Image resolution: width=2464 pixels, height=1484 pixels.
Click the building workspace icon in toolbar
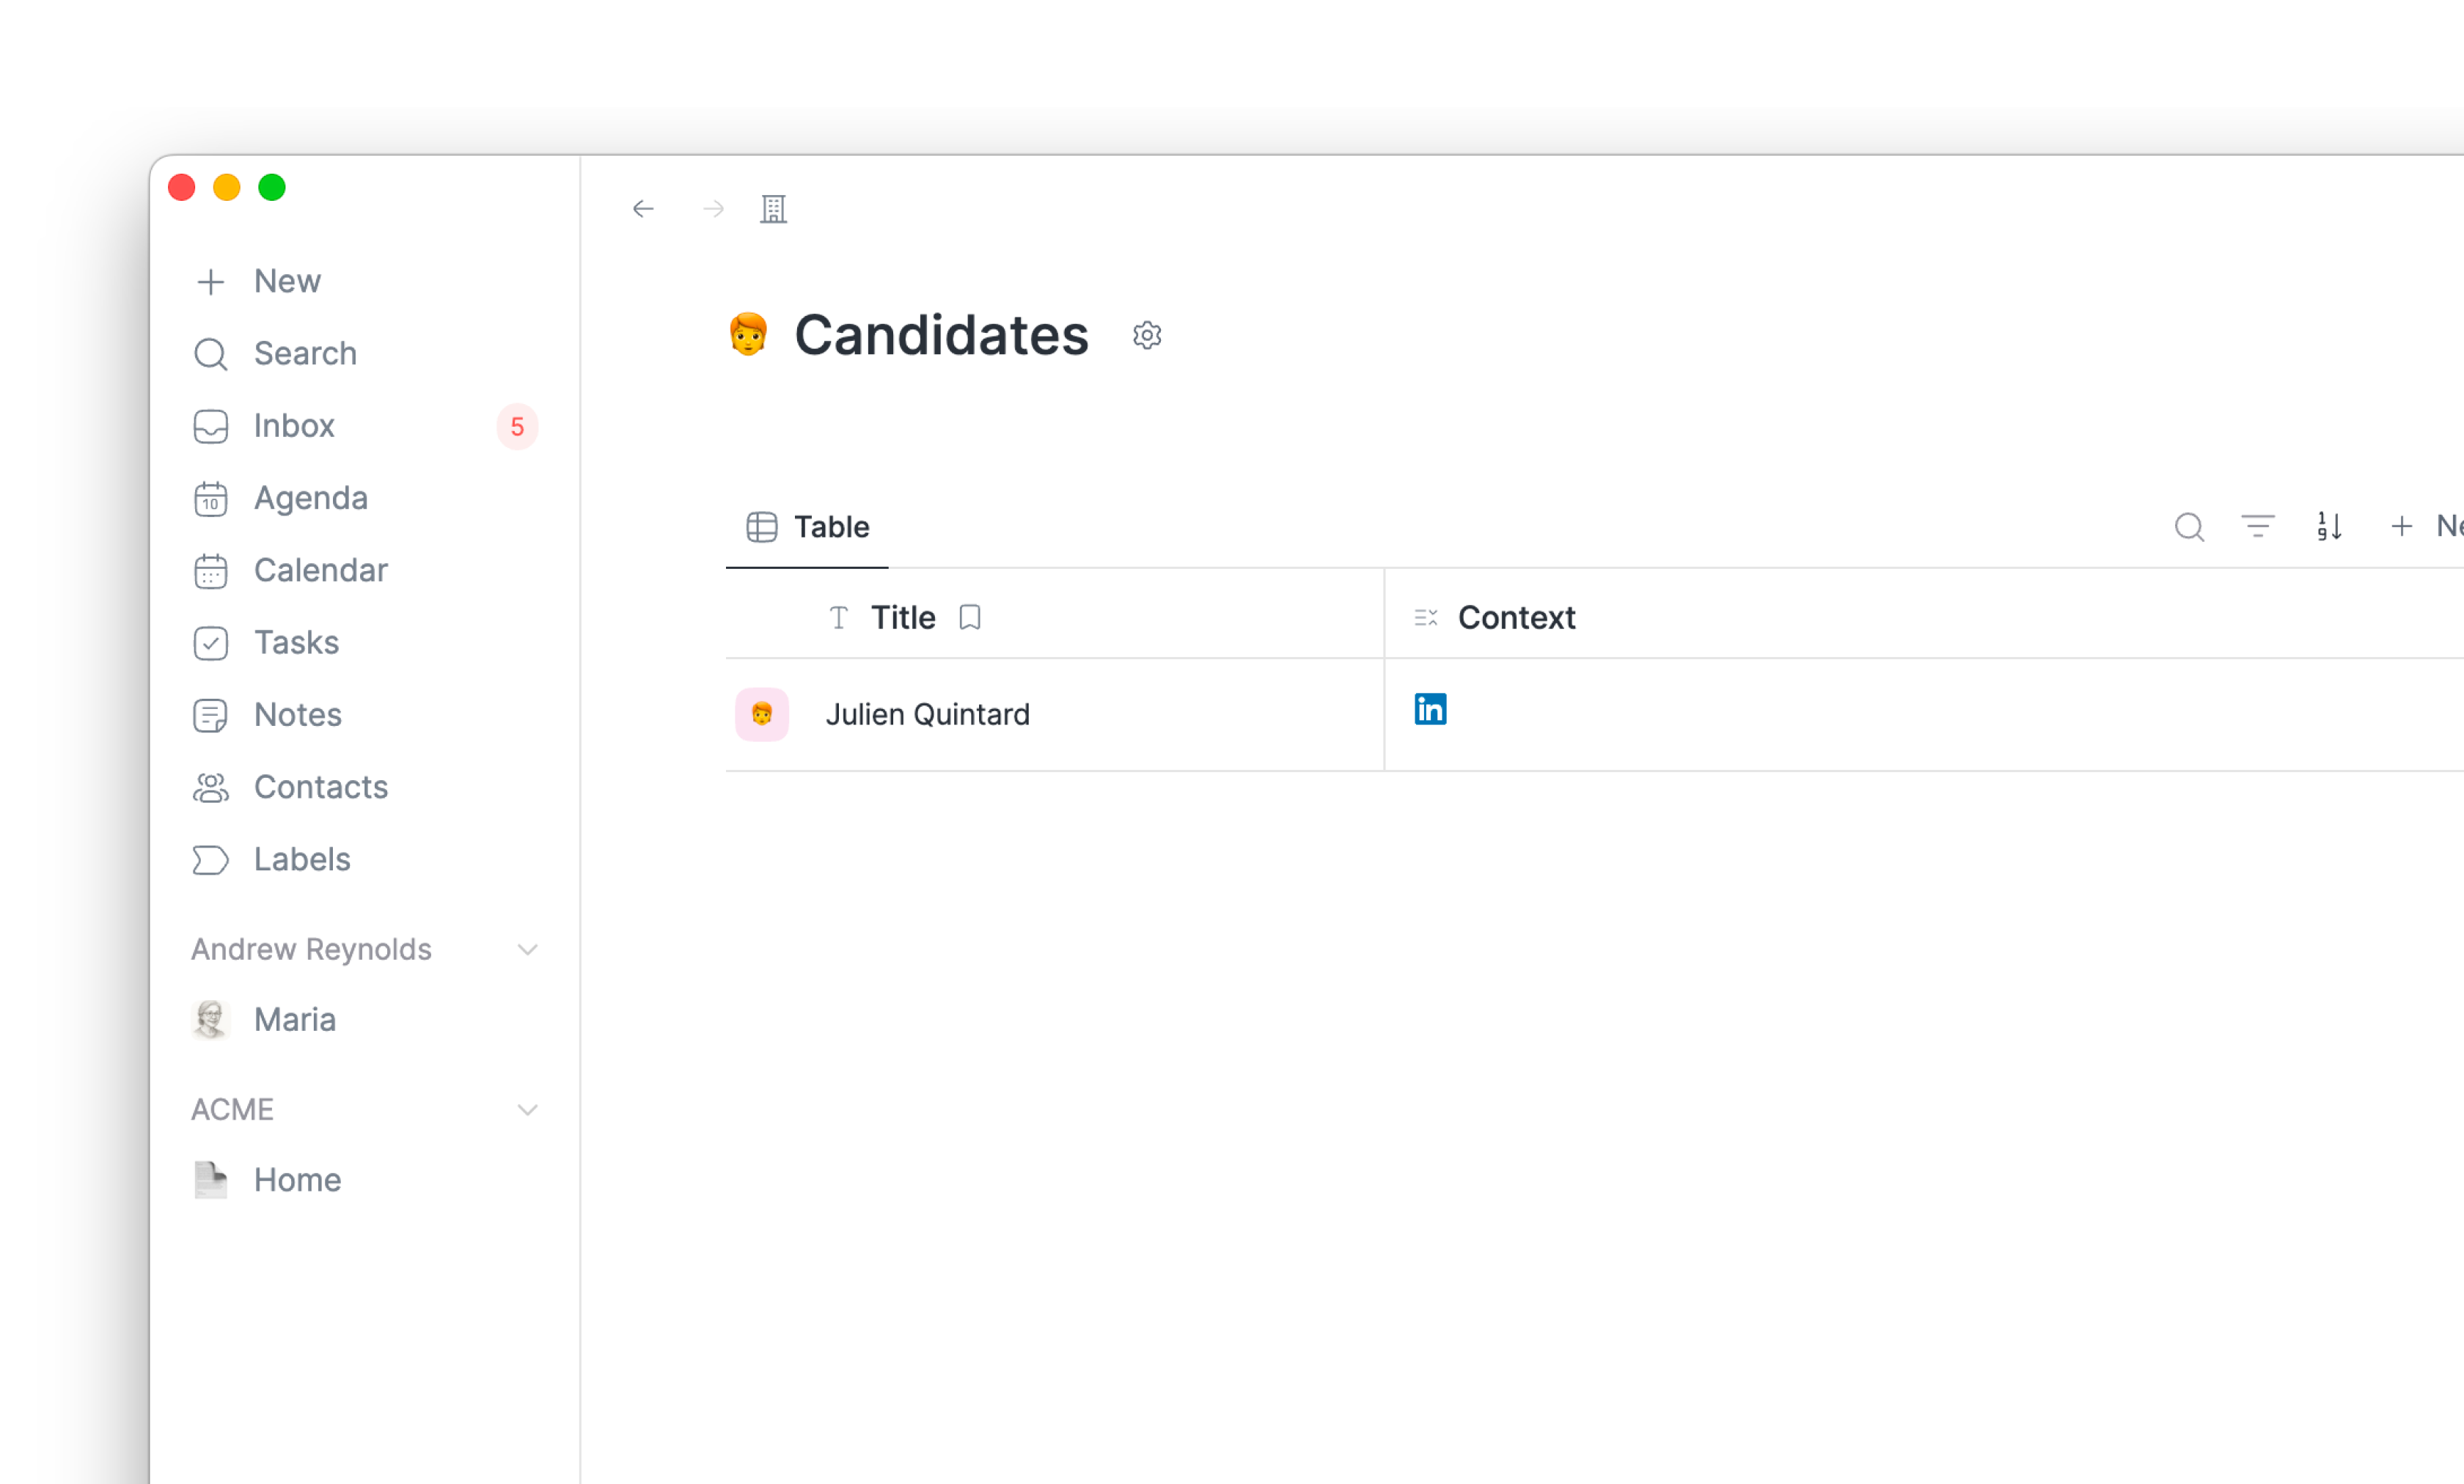point(773,209)
